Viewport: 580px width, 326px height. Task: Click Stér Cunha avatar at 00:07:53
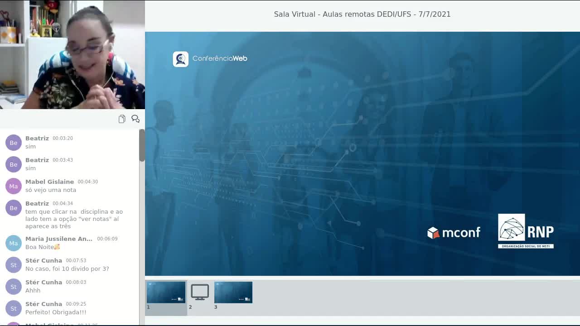pos(14,265)
